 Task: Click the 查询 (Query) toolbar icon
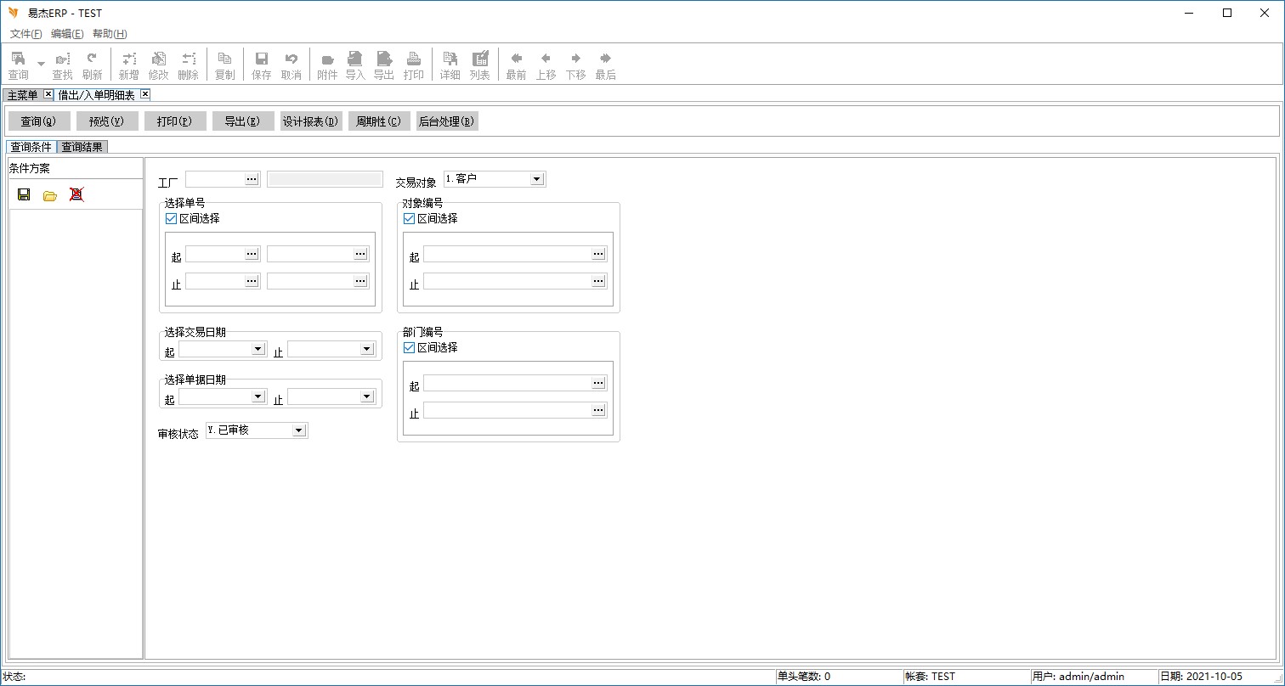pyautogui.click(x=18, y=65)
